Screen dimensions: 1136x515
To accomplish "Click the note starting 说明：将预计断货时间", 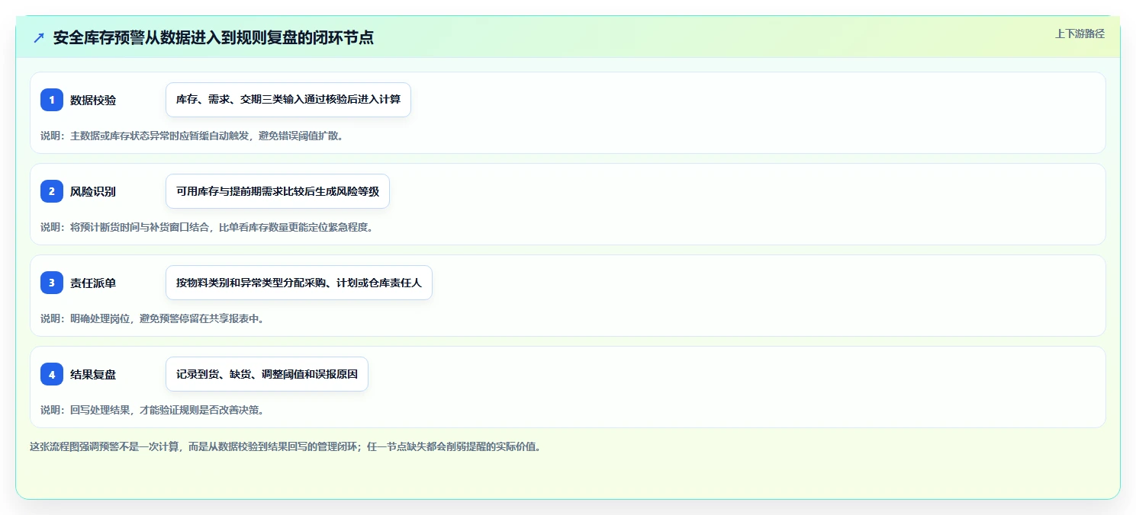I will (207, 227).
